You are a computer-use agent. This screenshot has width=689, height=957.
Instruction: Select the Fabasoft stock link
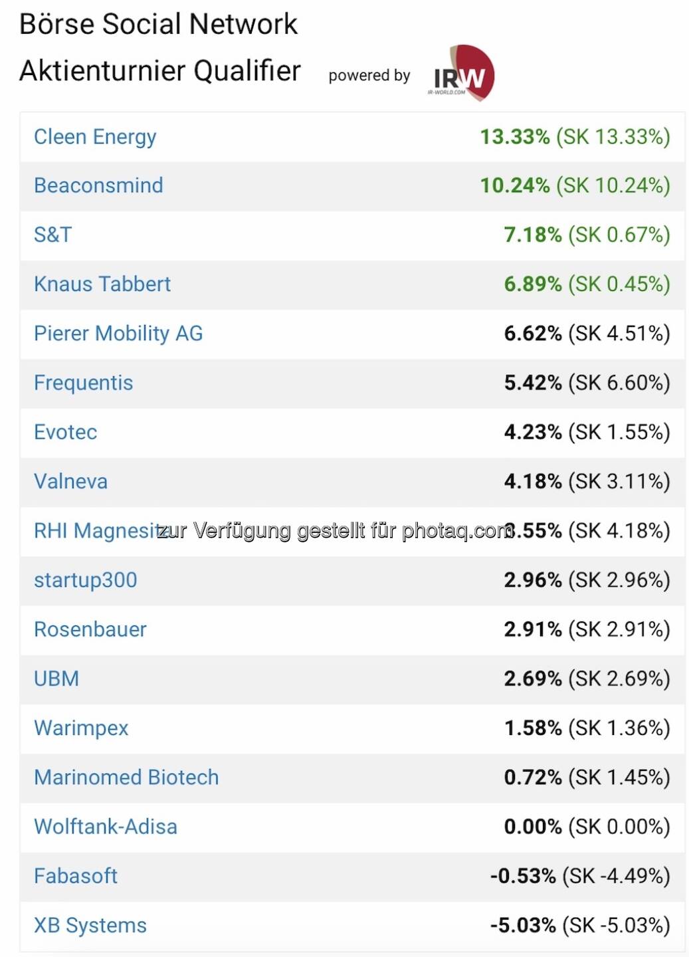76,876
